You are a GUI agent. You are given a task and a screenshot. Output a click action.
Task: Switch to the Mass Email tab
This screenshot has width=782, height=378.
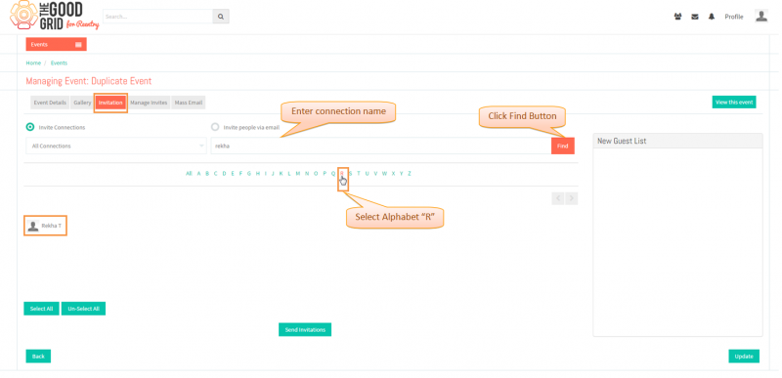coord(188,103)
